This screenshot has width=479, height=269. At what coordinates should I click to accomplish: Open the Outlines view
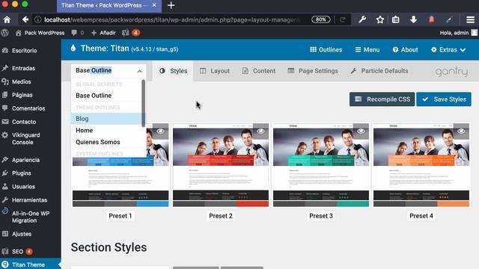[x=326, y=50]
